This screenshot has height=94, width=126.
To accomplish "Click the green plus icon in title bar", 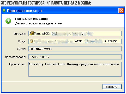I will 4,10.
